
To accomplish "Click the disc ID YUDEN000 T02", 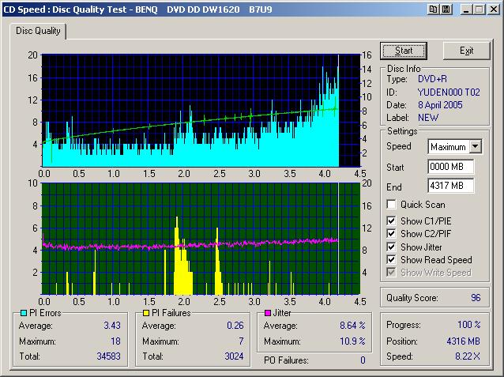I will pos(449,92).
